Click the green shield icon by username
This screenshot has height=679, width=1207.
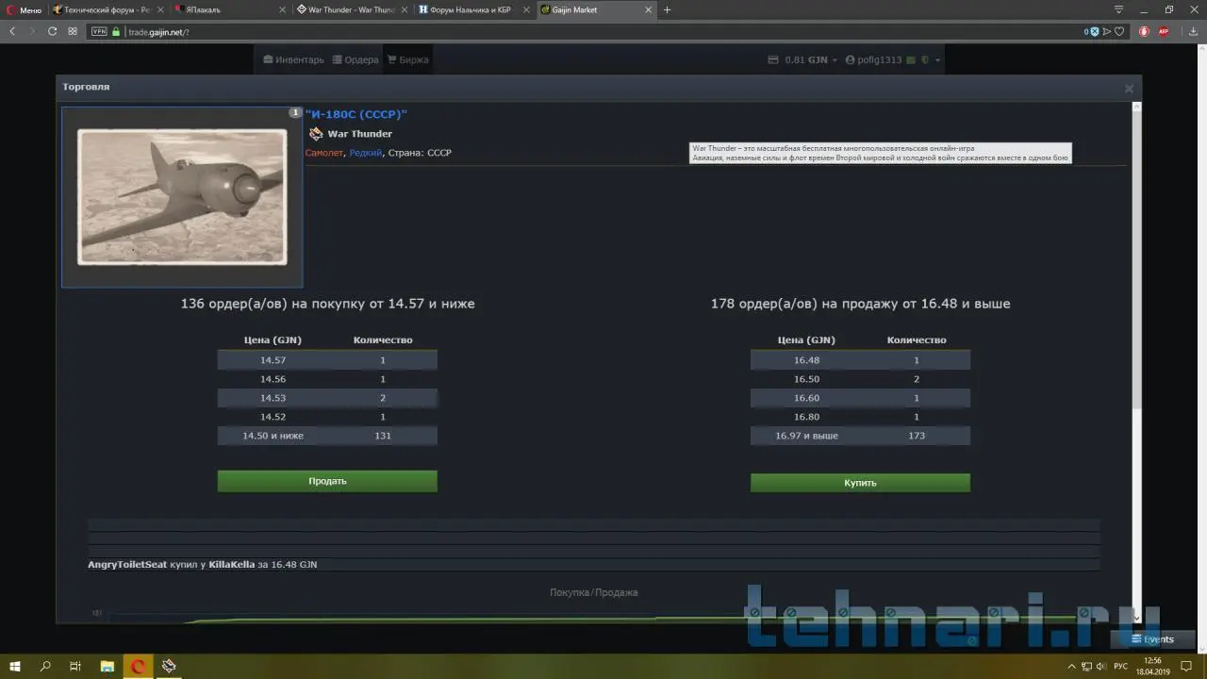(925, 59)
